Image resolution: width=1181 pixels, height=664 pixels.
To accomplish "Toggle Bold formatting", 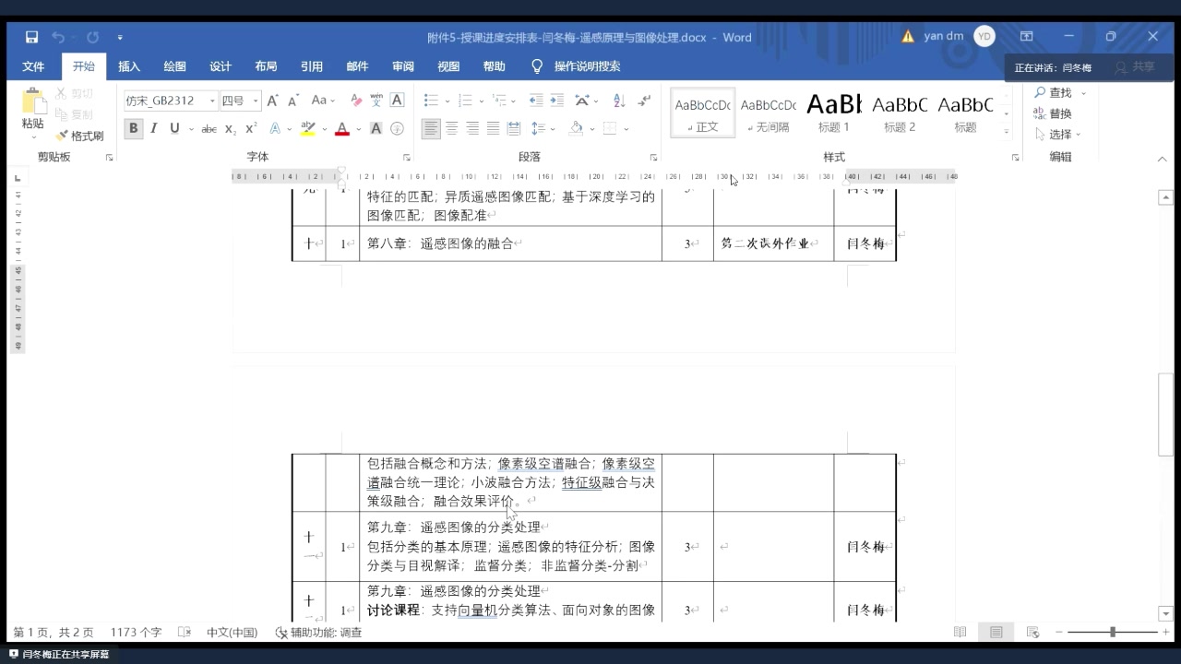I will 134,129.
